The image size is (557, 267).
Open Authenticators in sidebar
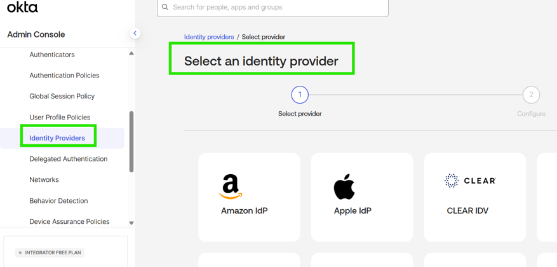[x=52, y=55]
